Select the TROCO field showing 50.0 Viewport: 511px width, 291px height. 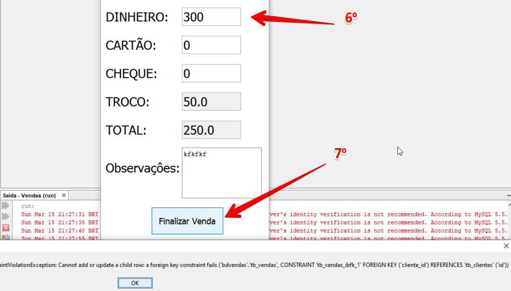click(x=211, y=102)
